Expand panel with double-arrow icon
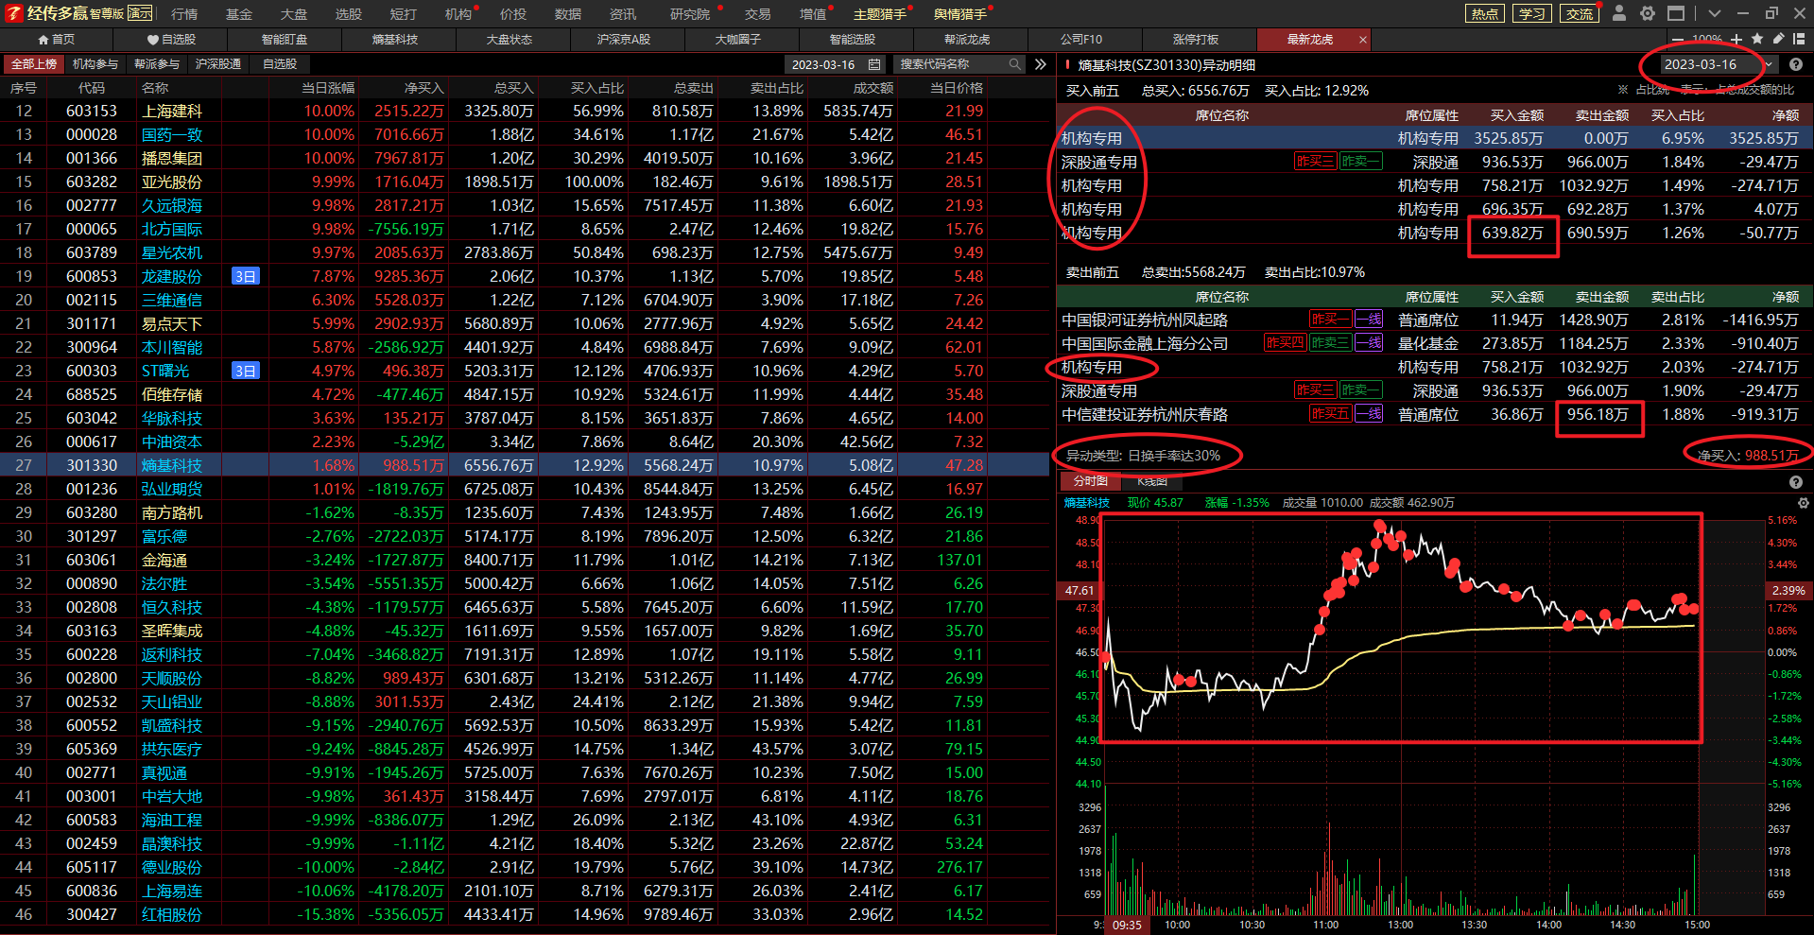The width and height of the screenshot is (1814, 935). tap(1041, 64)
